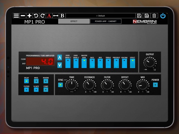Click the FEEDBACK knob
179x134 pixels.
(89, 85)
